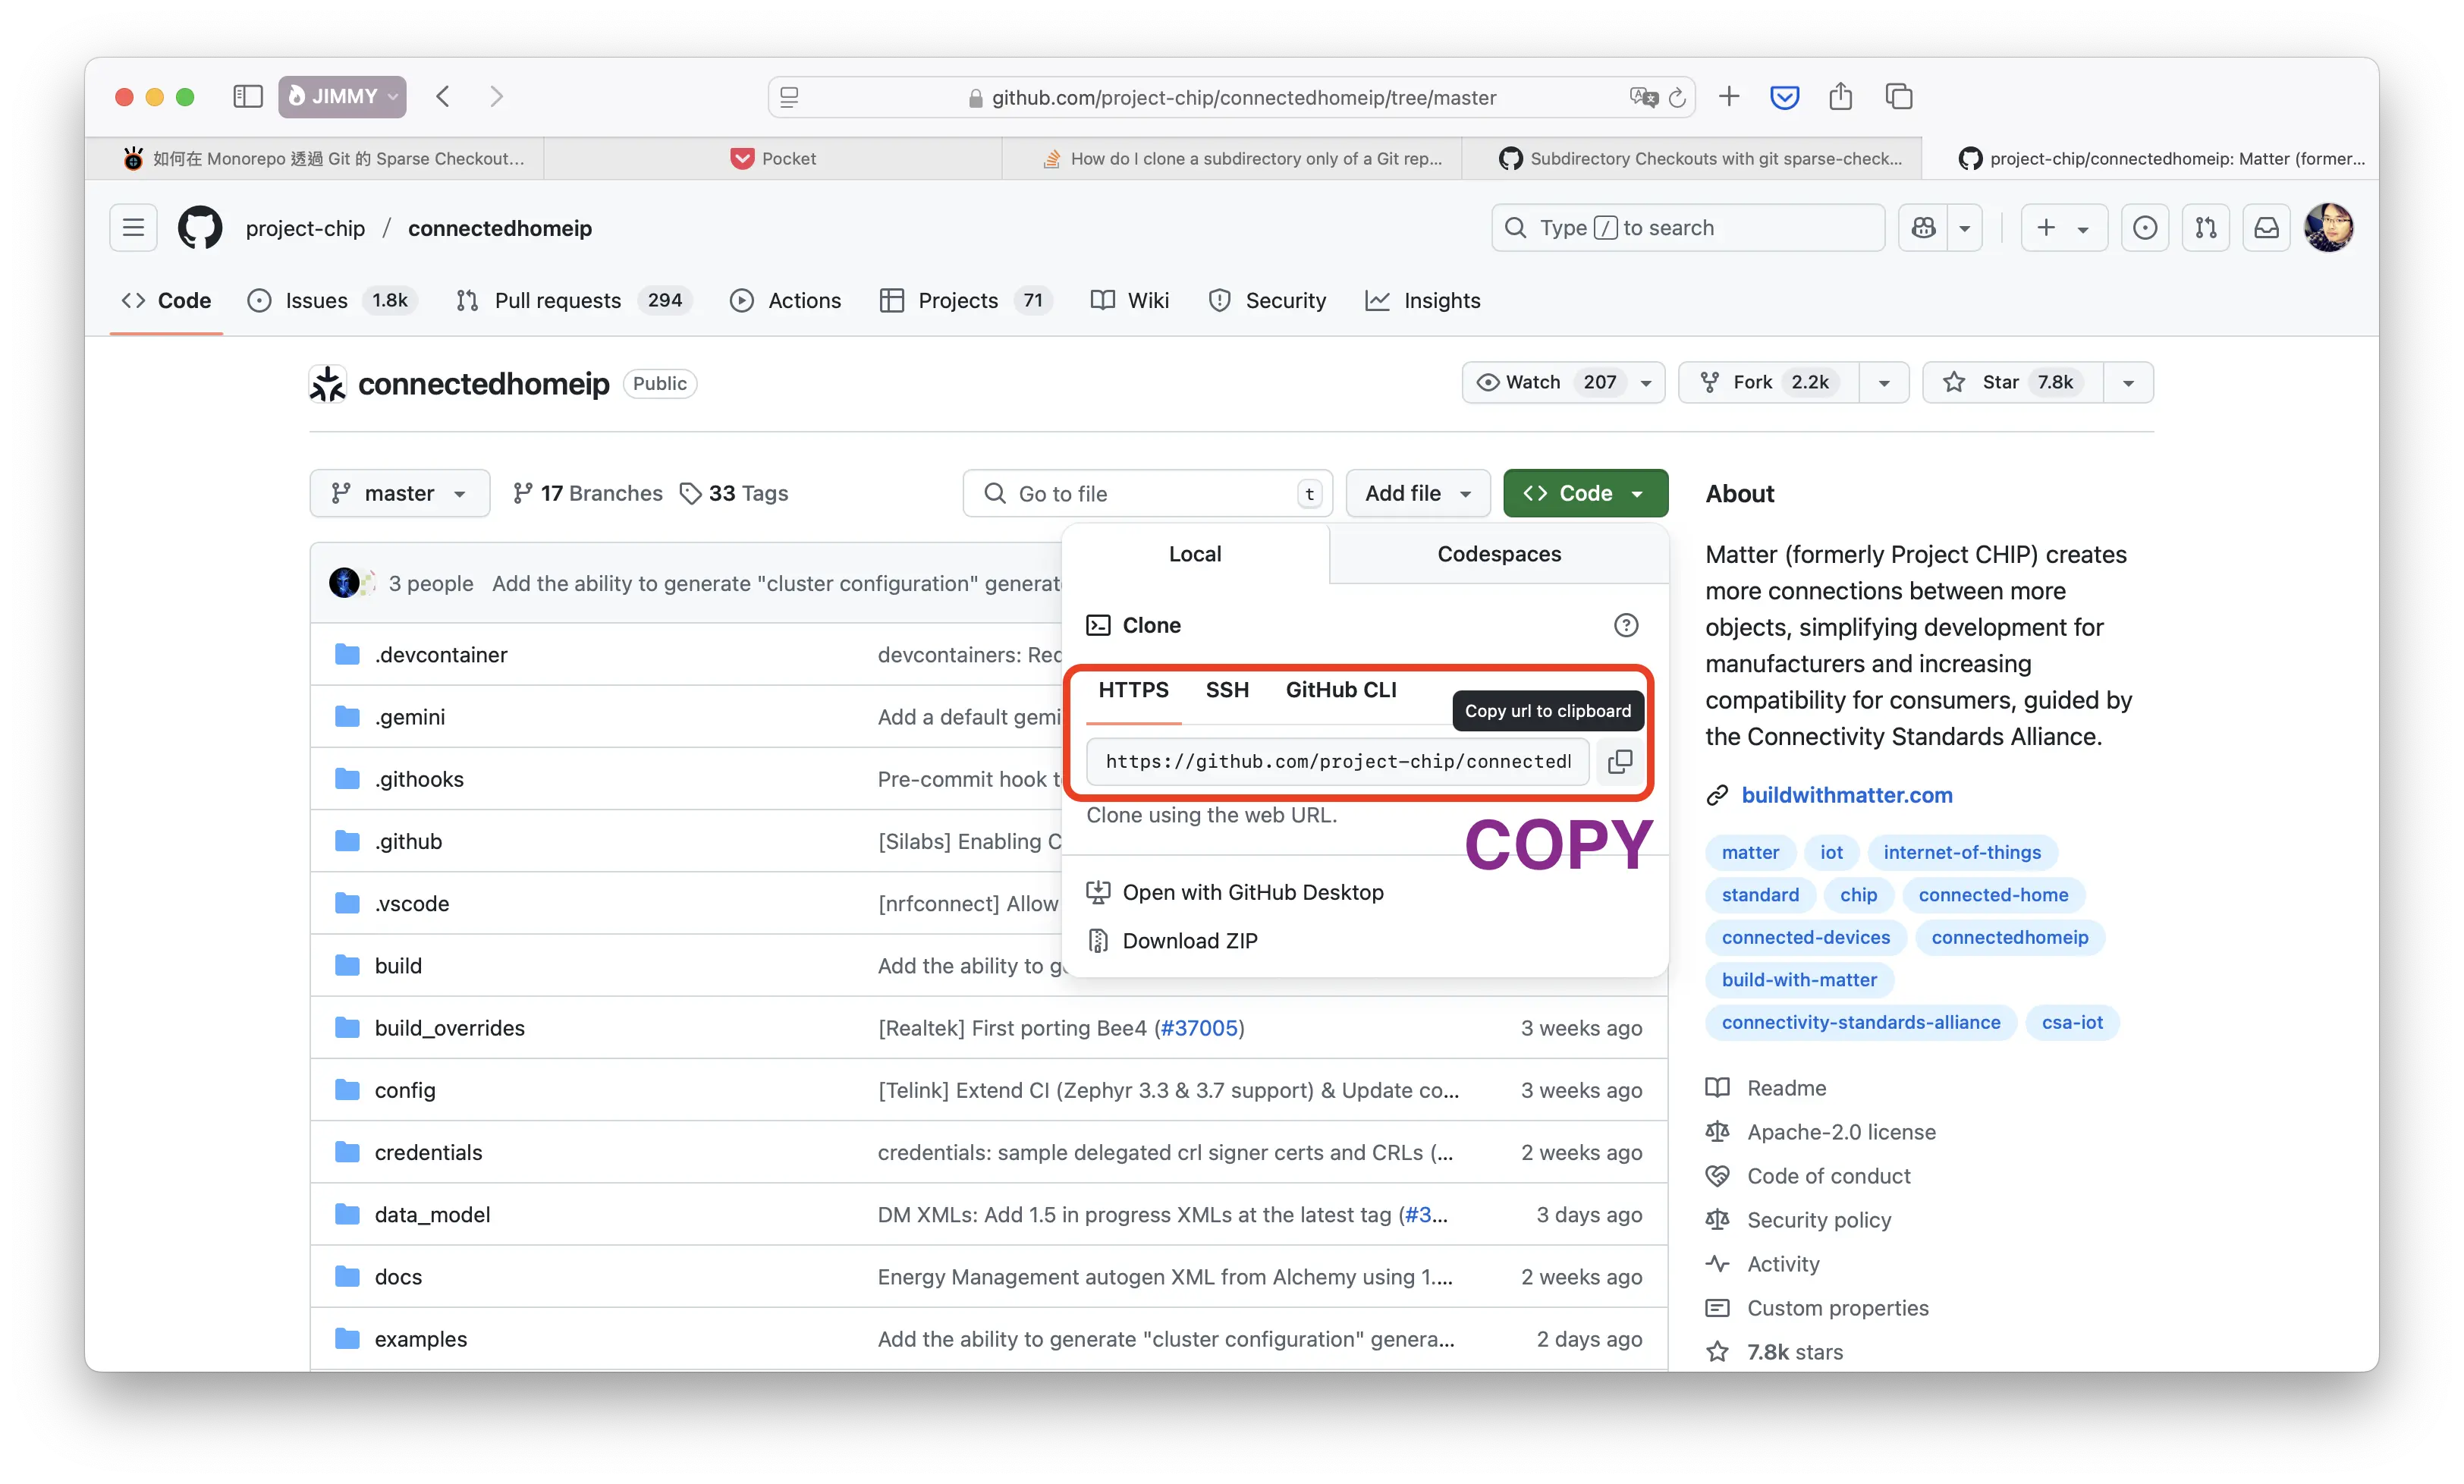Open GitHub homepage via Octocat logo
This screenshot has width=2464, height=1484.
click(200, 228)
